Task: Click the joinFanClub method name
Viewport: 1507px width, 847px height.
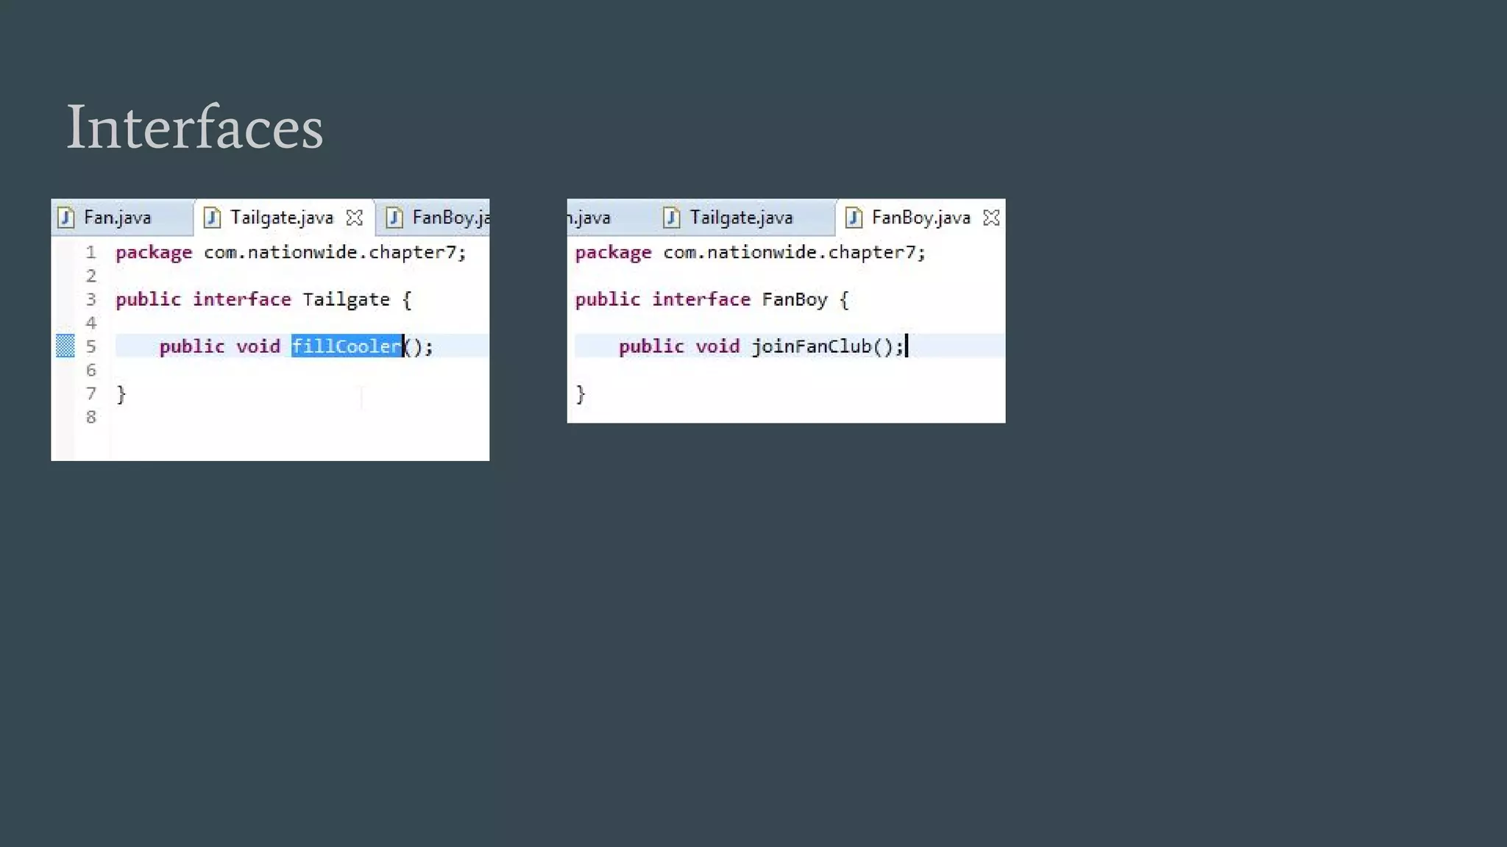Action: pos(811,346)
